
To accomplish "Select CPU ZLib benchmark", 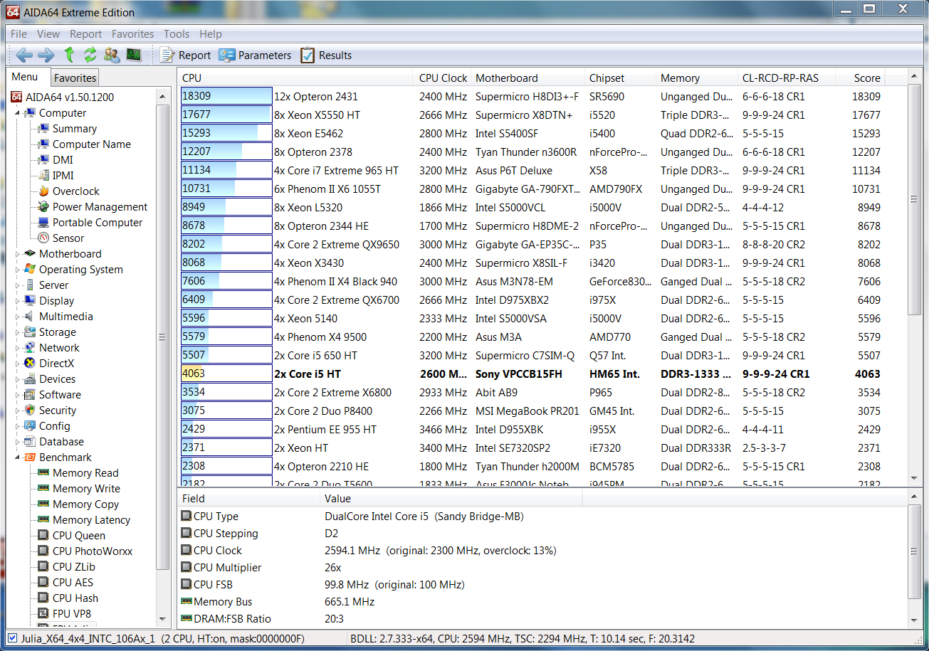I will click(x=73, y=567).
